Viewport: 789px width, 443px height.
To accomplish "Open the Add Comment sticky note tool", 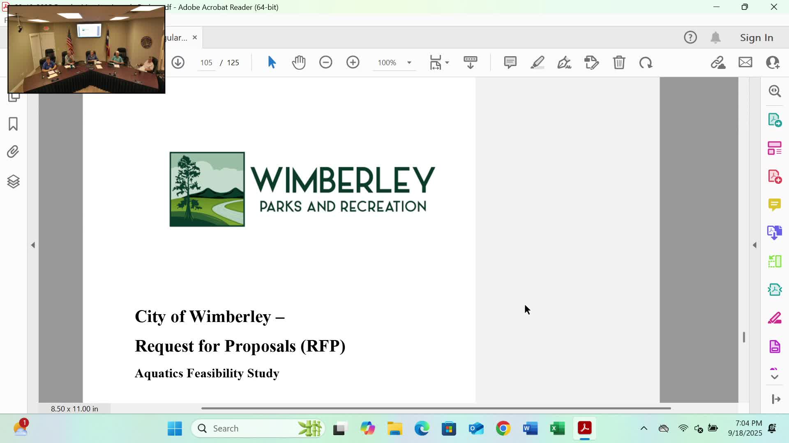I will pos(510,62).
